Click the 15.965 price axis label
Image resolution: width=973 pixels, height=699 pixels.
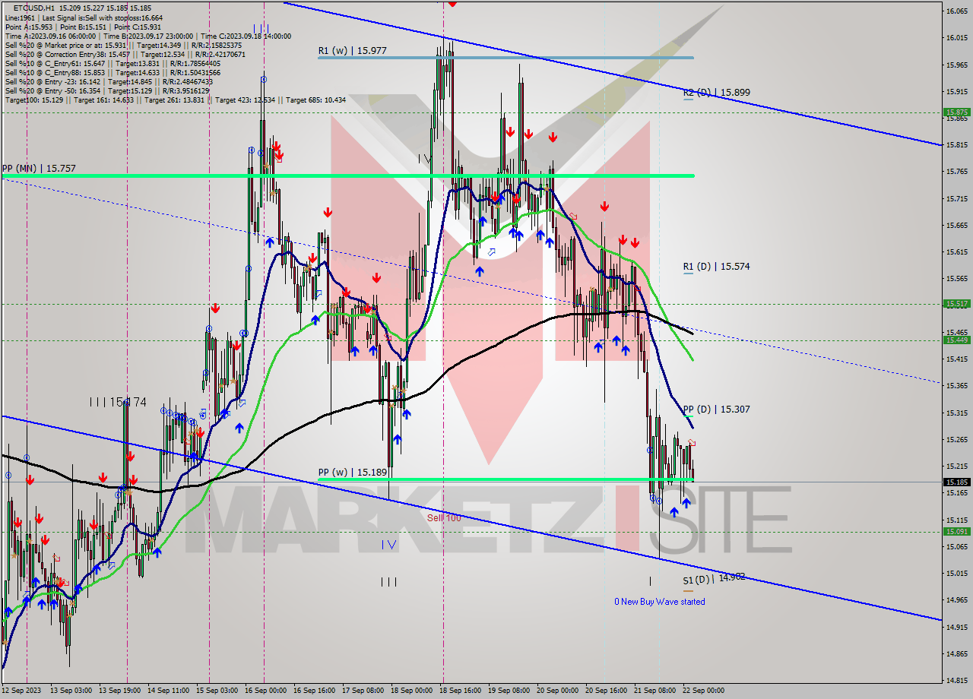[x=956, y=64]
